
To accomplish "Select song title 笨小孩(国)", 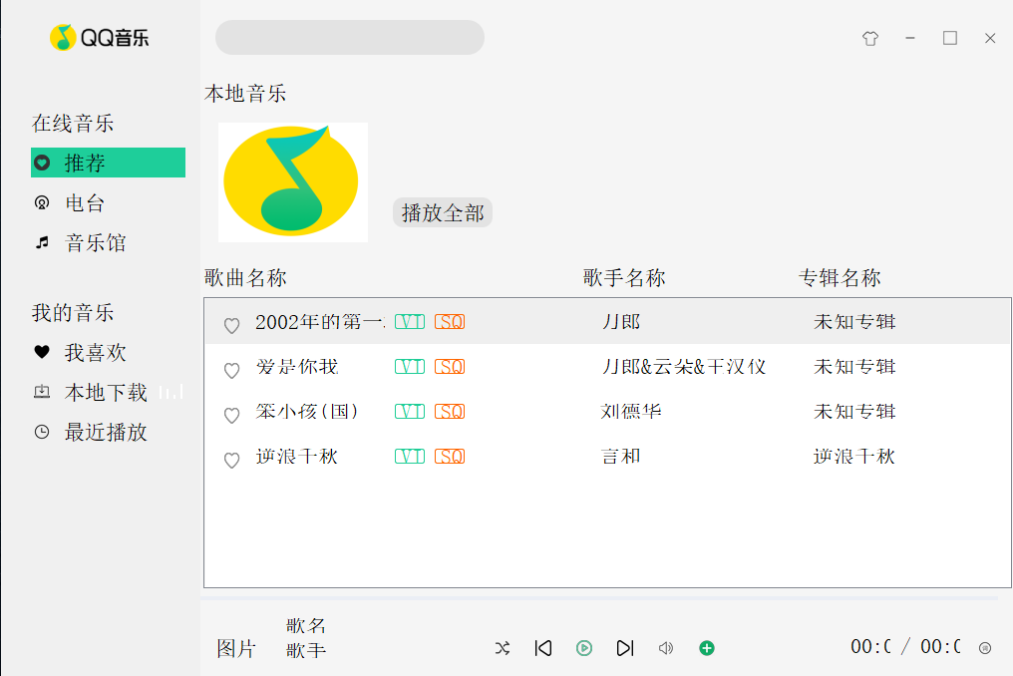I will click(x=307, y=412).
